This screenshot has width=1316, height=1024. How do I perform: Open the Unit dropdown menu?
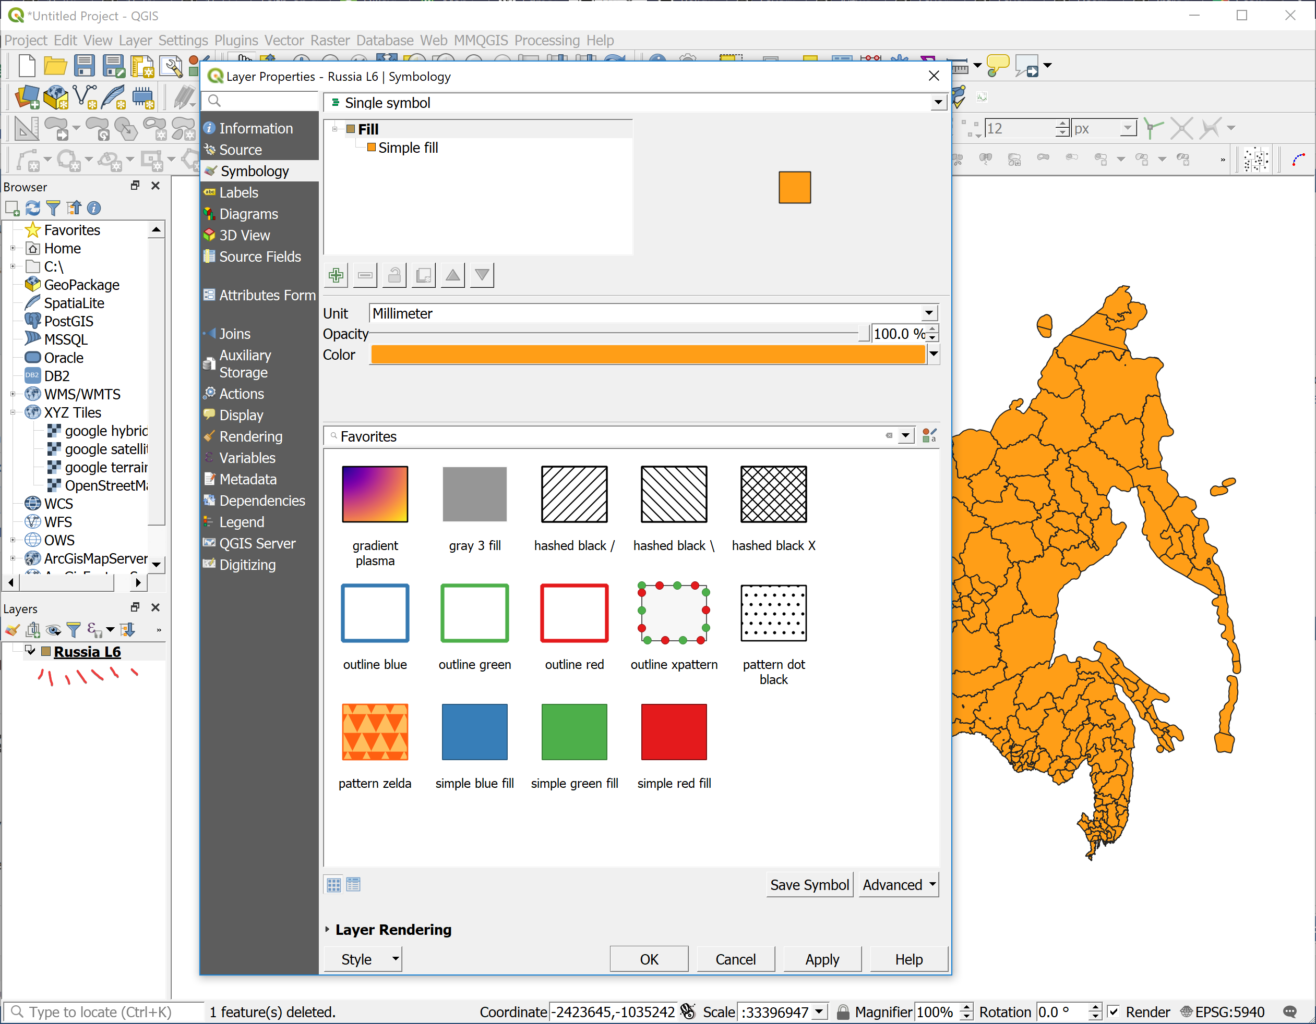(927, 313)
